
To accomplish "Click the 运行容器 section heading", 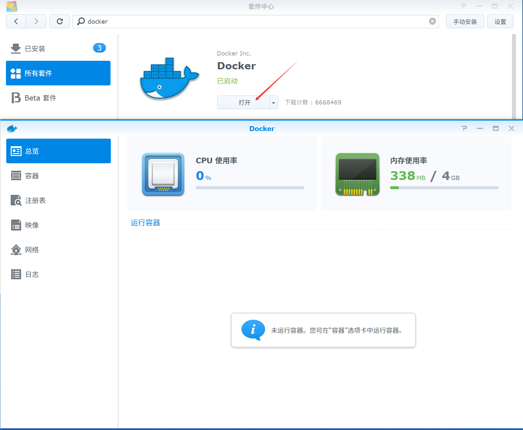I will 145,223.
